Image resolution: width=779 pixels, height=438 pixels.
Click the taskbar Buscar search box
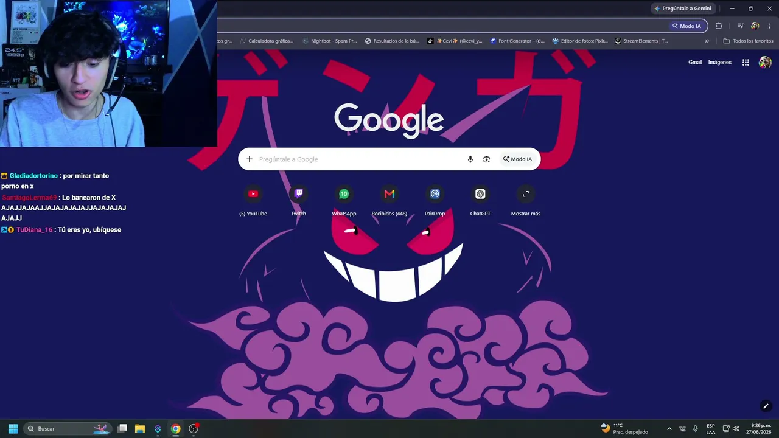coord(68,429)
